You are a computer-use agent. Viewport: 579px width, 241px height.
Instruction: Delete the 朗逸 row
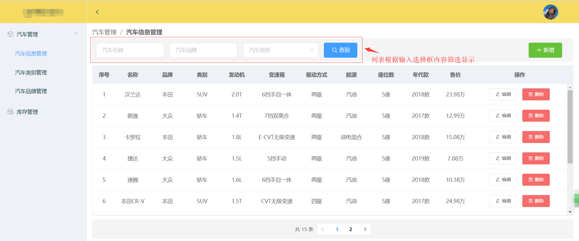536,116
